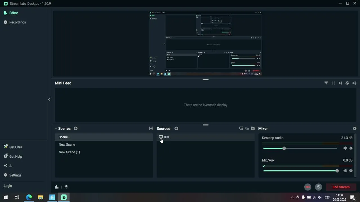Expand the Scenes collection dropdown arrow

56,128
